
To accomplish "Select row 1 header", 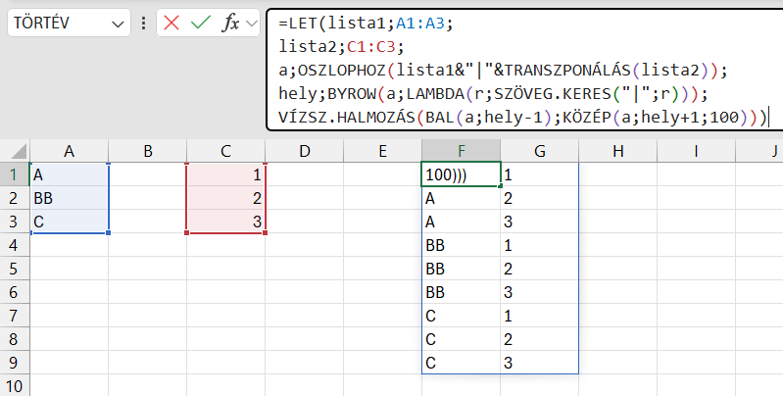I will click(x=14, y=173).
